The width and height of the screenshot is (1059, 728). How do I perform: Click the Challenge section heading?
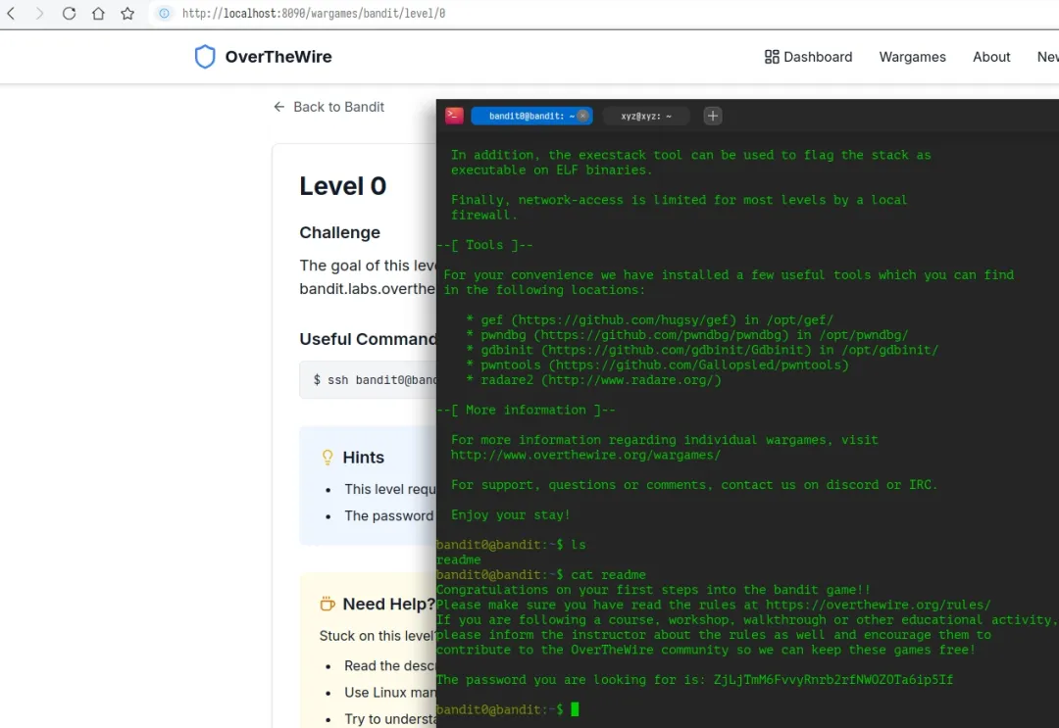click(x=339, y=233)
